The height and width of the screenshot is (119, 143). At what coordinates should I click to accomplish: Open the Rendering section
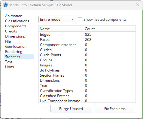(19, 52)
